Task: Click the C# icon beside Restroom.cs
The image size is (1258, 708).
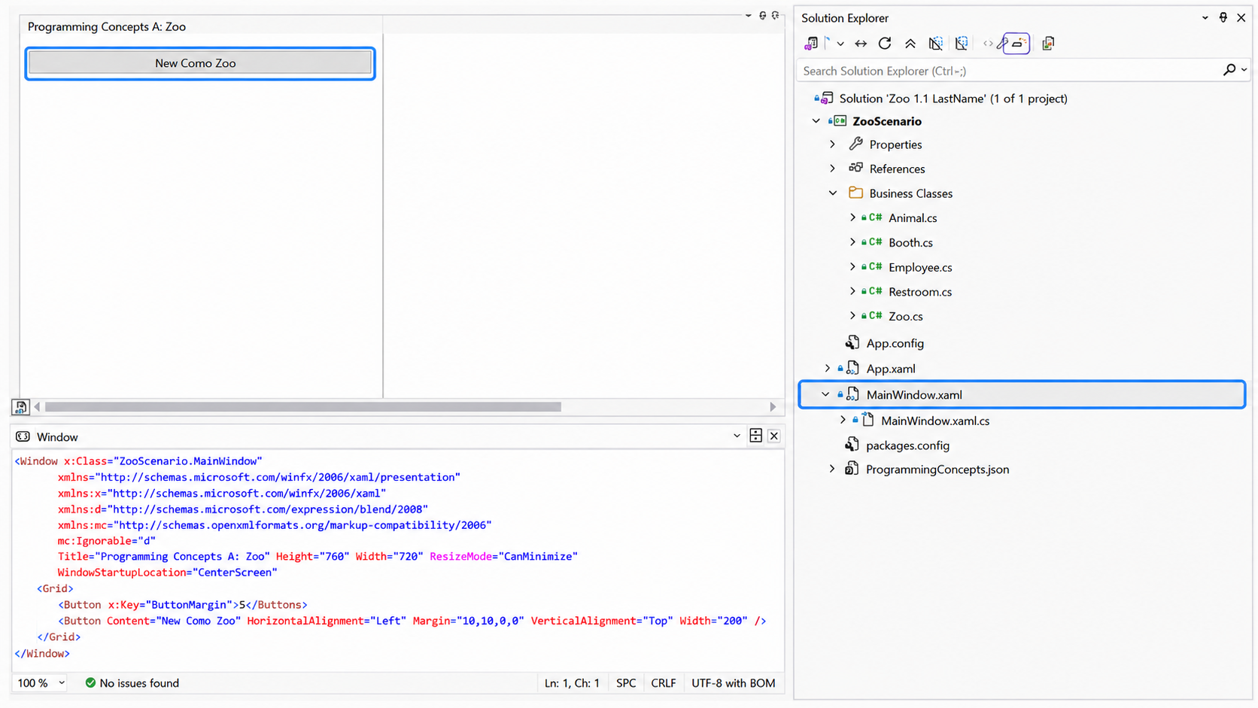Action: (875, 291)
